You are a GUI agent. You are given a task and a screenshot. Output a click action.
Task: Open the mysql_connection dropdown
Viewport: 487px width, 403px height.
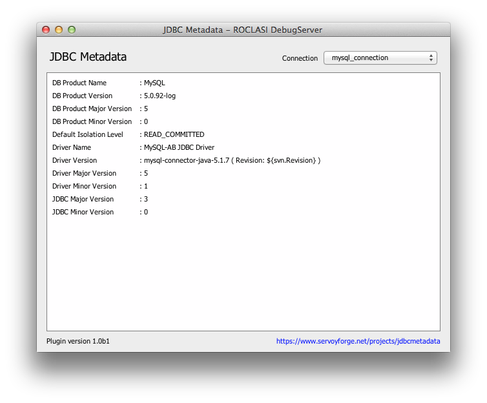pos(380,57)
